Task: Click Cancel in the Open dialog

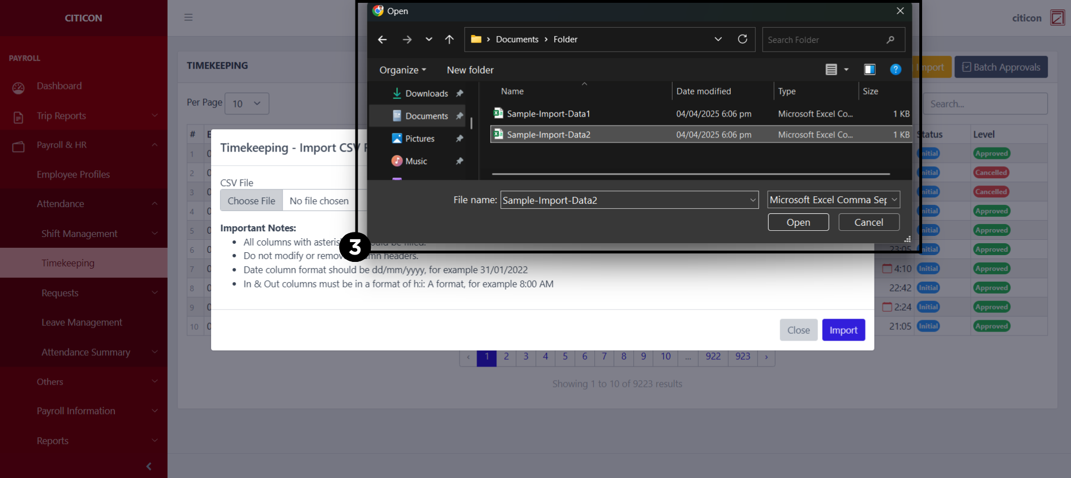Action: [868, 222]
